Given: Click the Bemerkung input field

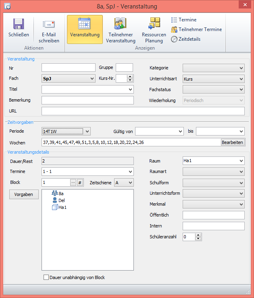Looking at the screenshot, I should click(x=87, y=100).
